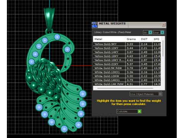Screen dimensions: 184x138
Task: Click the 2.16 DWT cell
Action: 146,72
